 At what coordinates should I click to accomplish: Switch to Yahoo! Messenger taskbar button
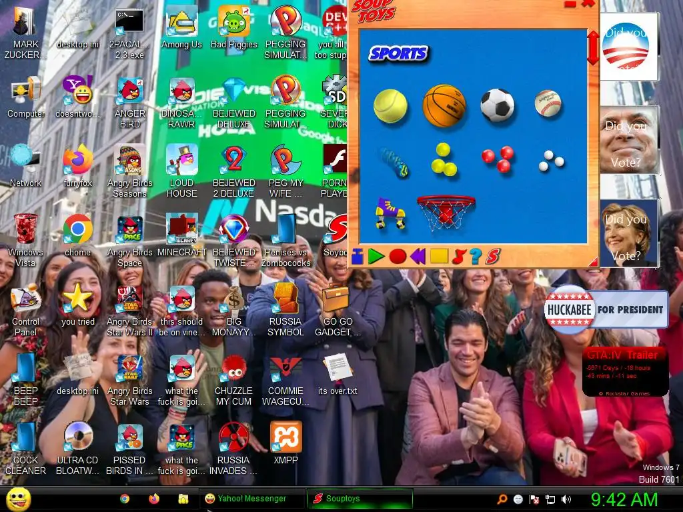251,499
